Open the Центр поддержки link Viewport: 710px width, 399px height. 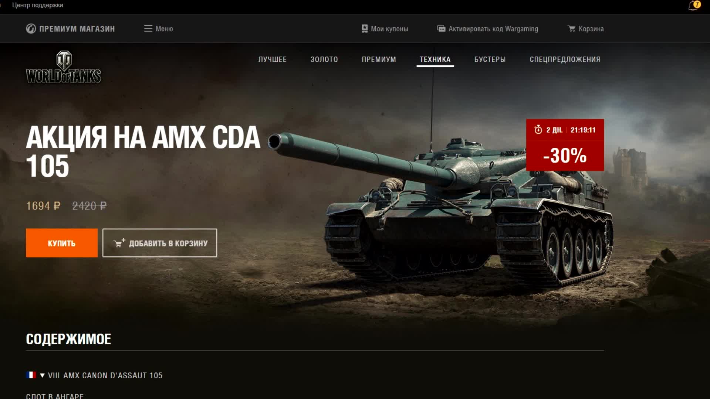tap(37, 5)
